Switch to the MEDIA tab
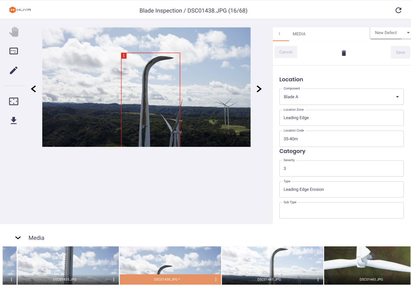 299,34
